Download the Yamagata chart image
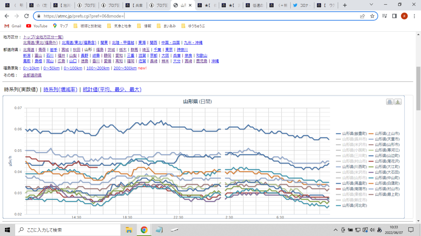This screenshot has height=236, width=421. 398,102
